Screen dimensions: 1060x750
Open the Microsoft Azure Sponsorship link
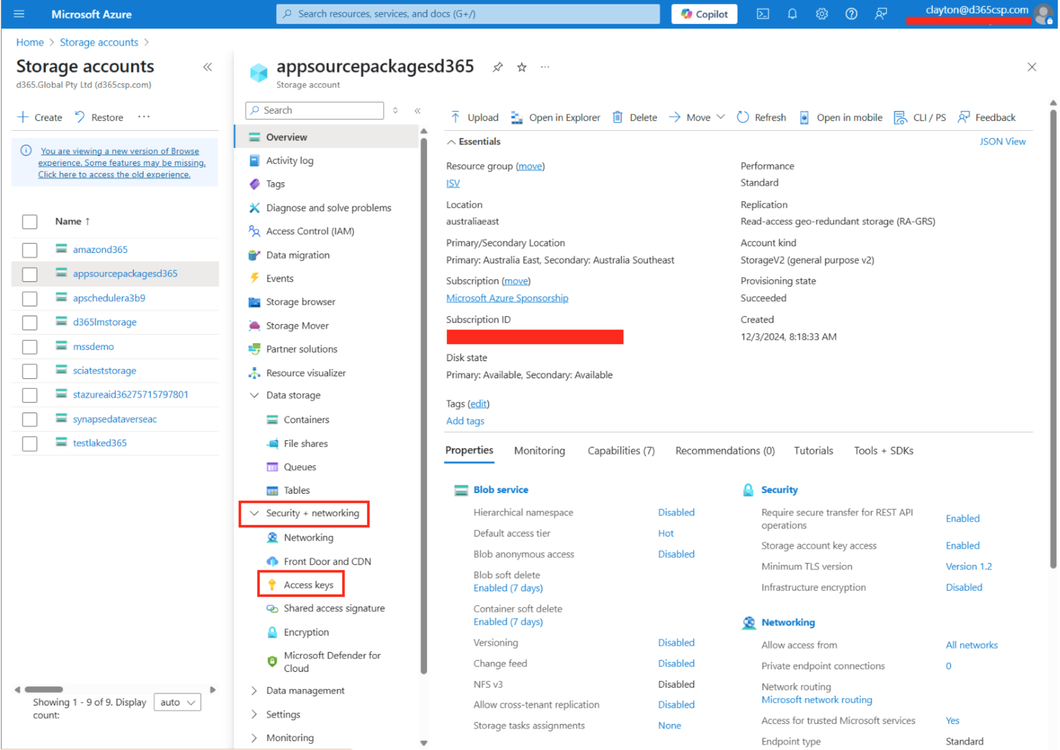point(507,298)
